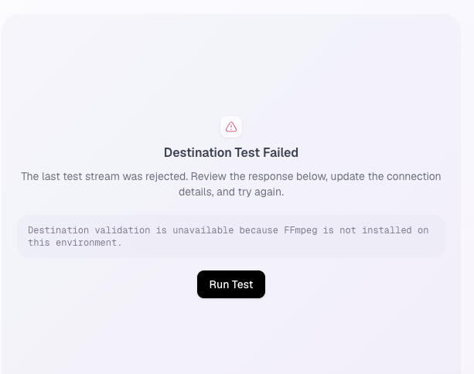Click the 'details, and try again.' line
Image resolution: width=474 pixels, height=374 pixels.
pos(231,192)
